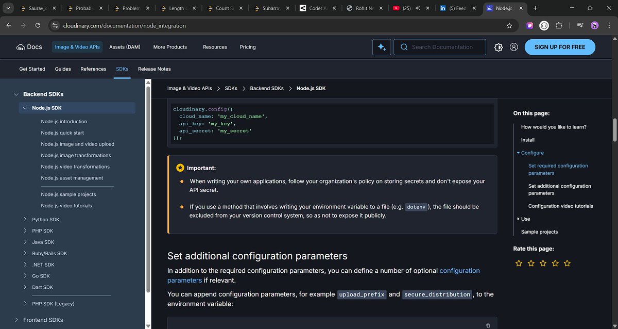Open the Chrome profile avatar
Viewport: 618px width, 329px height.
tap(595, 25)
